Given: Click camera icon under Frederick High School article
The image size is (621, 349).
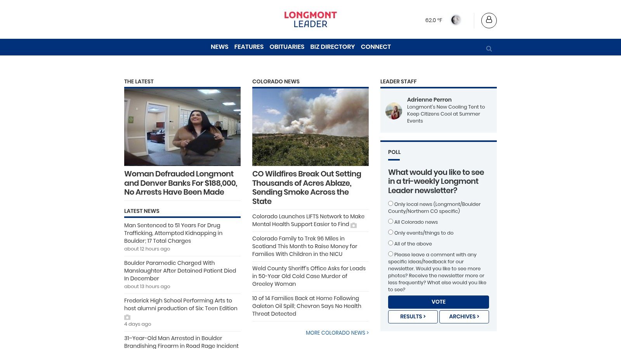Looking at the screenshot, I should pyautogui.click(x=127, y=317).
